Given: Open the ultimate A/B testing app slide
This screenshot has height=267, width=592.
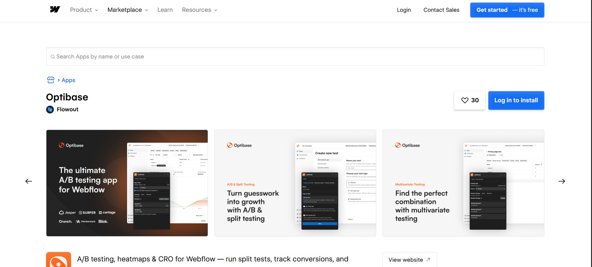Looking at the screenshot, I should coord(127,183).
